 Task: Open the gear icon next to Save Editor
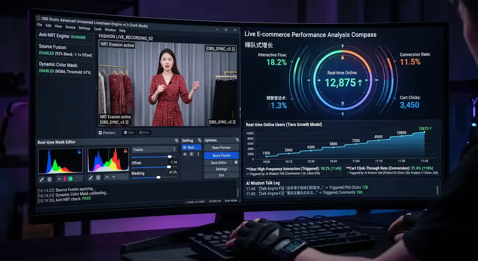[x=236, y=162]
